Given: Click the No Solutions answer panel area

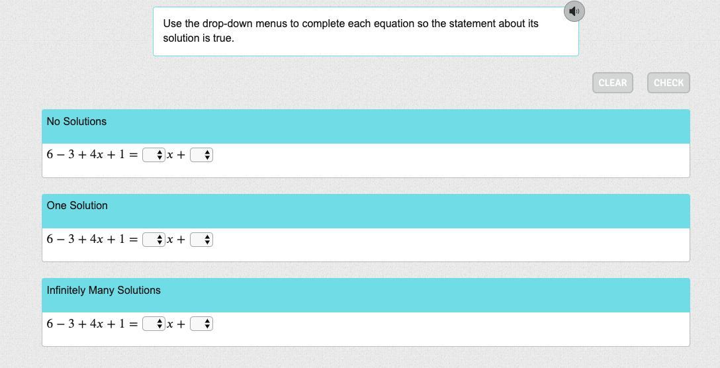Looking at the screenshot, I should tap(450, 161).
